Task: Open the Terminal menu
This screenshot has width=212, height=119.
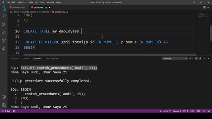Action: [50, 2]
